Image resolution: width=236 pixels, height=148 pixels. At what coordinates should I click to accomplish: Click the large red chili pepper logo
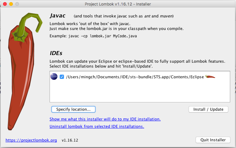pos(24,71)
